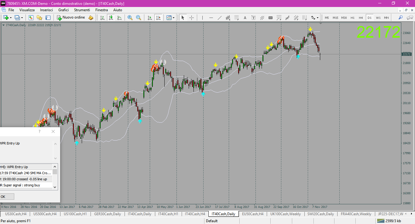This screenshot has width=415, height=224.
Task: Expand the new chart dropdown arrow
Action: tap(10, 18)
